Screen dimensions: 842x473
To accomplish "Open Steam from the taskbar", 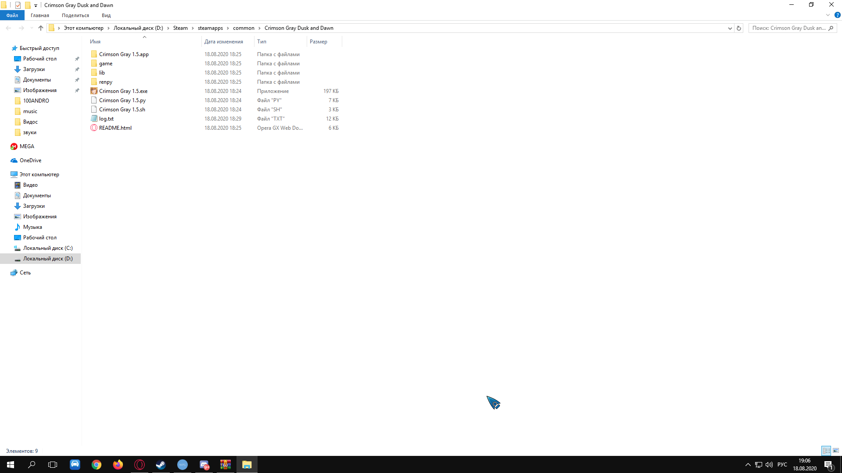I will pyautogui.click(x=161, y=465).
